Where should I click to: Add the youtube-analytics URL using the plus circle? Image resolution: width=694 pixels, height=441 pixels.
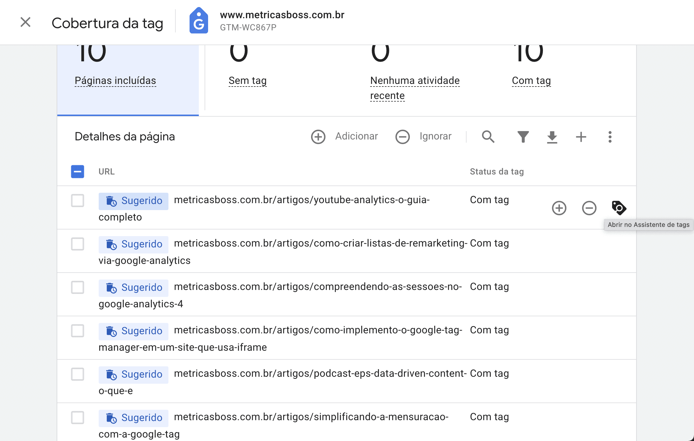[x=559, y=208]
